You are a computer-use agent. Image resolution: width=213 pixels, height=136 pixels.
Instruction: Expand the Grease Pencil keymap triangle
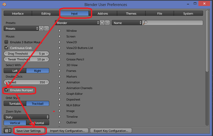pos(60,59)
